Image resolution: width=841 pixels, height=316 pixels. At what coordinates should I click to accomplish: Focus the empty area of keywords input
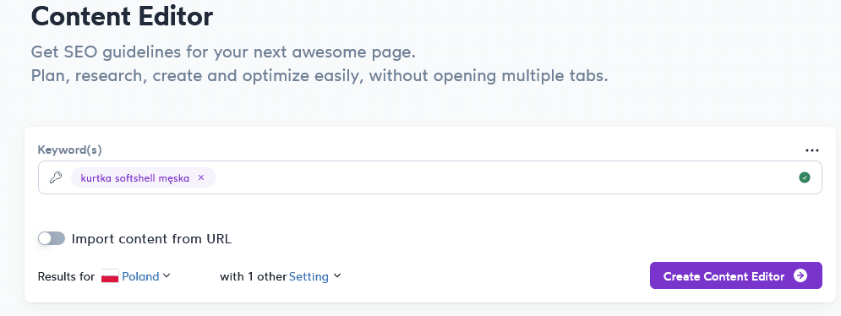(504, 177)
